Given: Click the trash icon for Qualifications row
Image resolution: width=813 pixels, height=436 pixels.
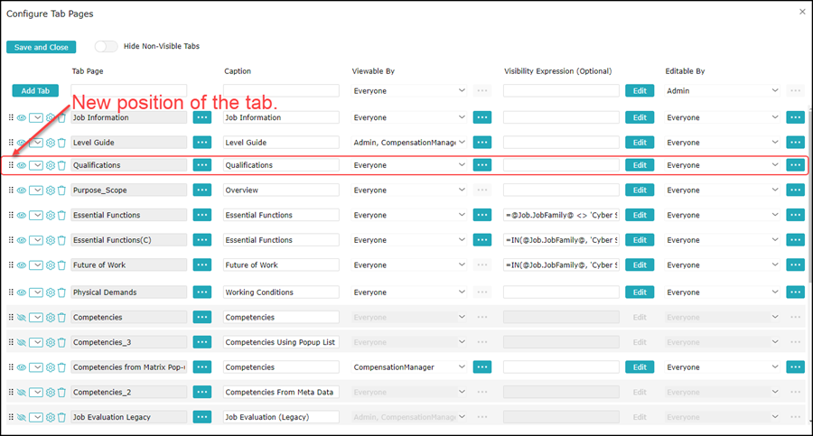Looking at the screenshot, I should coord(61,166).
